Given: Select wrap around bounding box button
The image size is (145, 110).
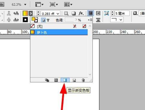Looking at the screenshot, I should (98, 13).
